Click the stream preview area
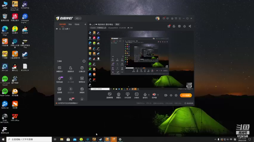The image size is (254, 142). point(141,60)
